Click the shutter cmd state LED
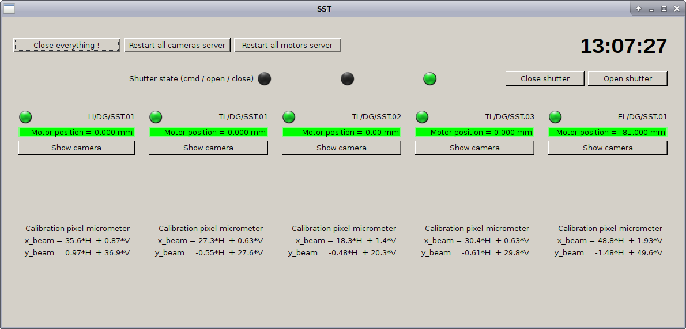This screenshot has height=329, width=686. 264,79
